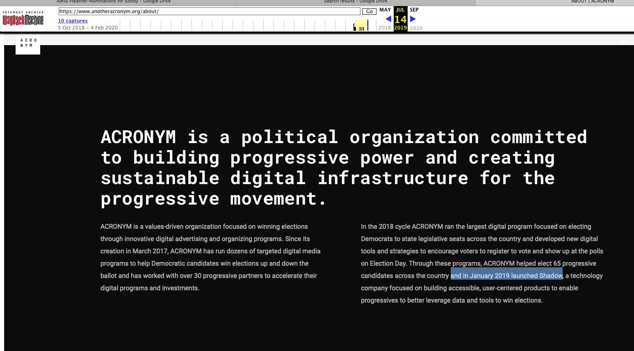634x351 pixels.
Task: Open the "10 captures" link
Action: click(x=73, y=21)
